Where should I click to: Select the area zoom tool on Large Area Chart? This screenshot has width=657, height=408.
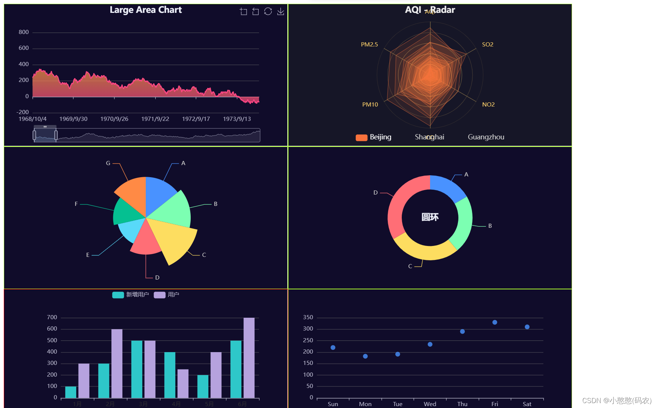[244, 11]
